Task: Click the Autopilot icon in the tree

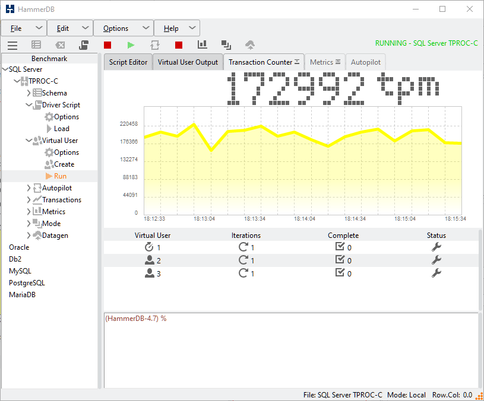Action: pos(37,187)
